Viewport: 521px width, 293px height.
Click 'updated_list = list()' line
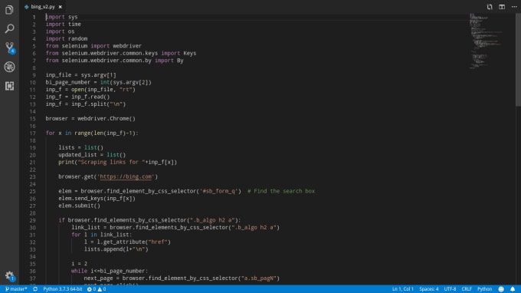point(92,155)
